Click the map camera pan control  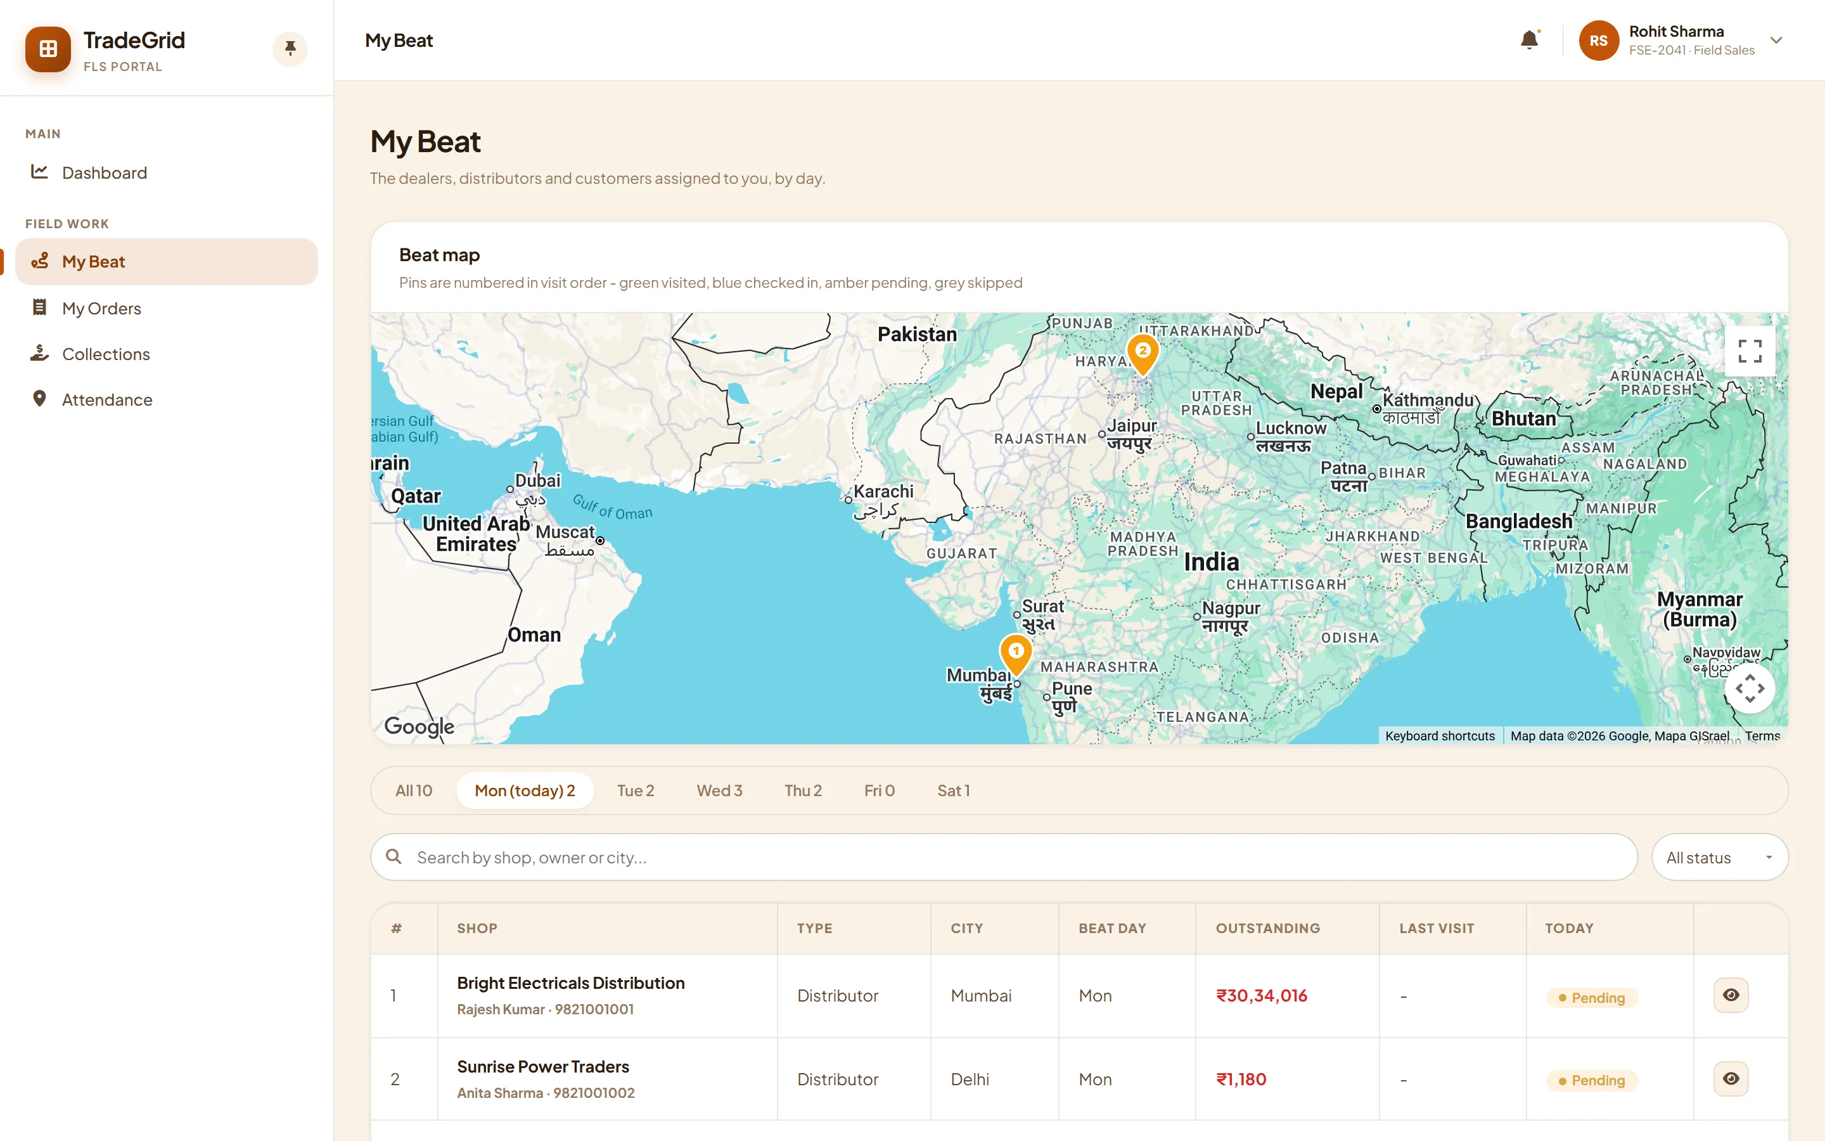click(1750, 688)
